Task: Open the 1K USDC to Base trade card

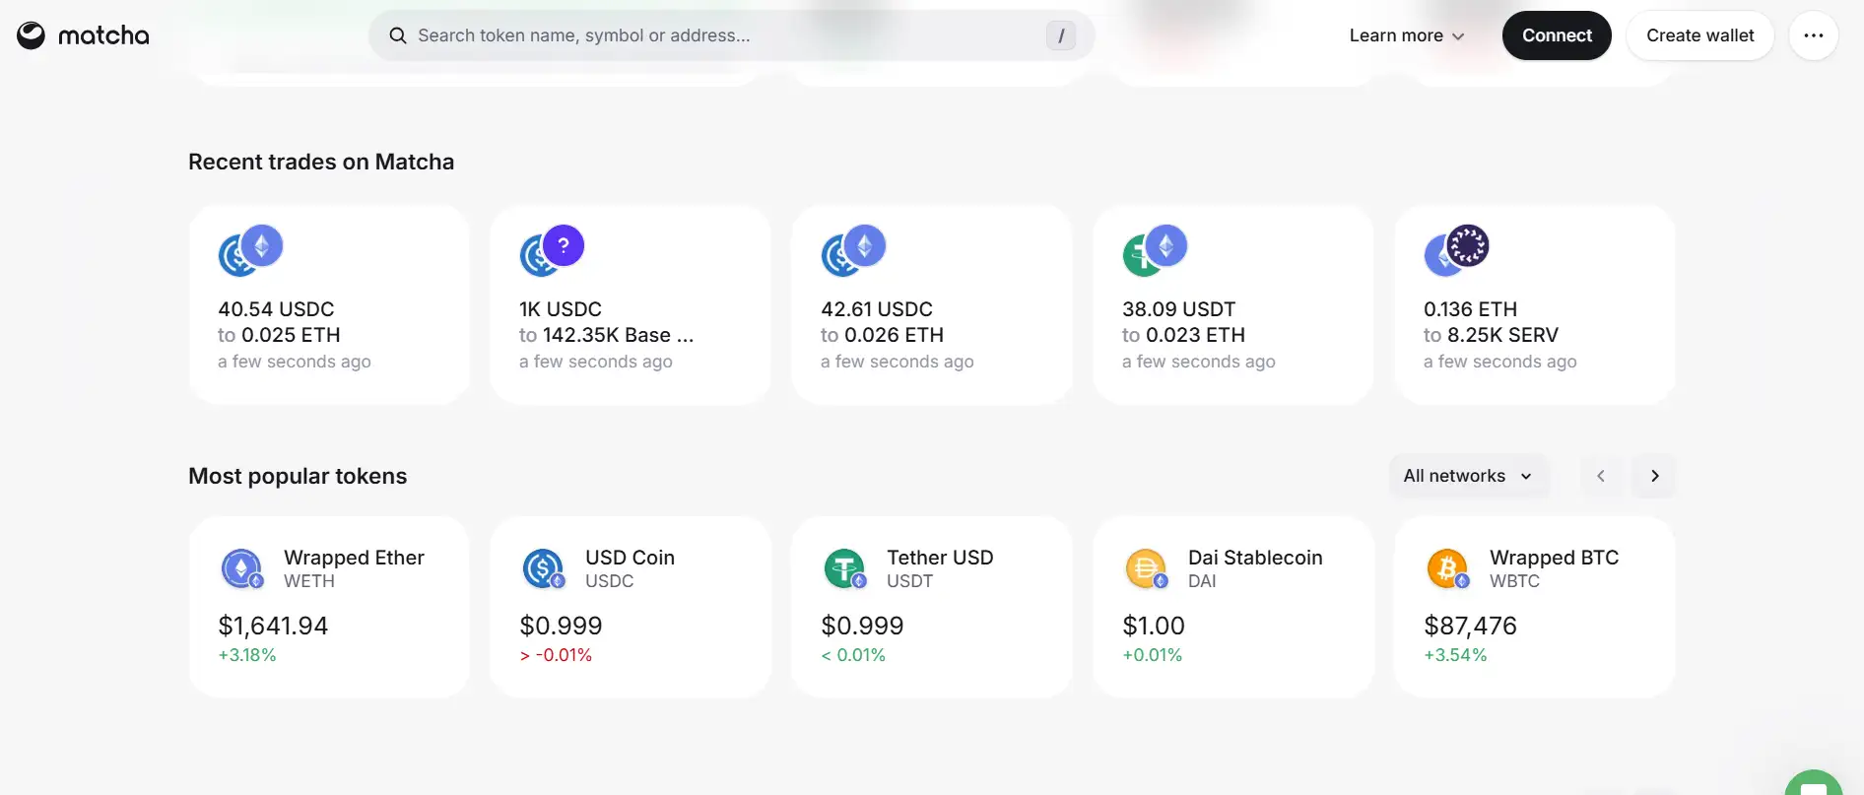Action: point(631,305)
